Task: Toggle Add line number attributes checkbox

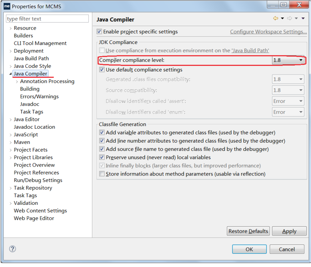Action: [102, 141]
